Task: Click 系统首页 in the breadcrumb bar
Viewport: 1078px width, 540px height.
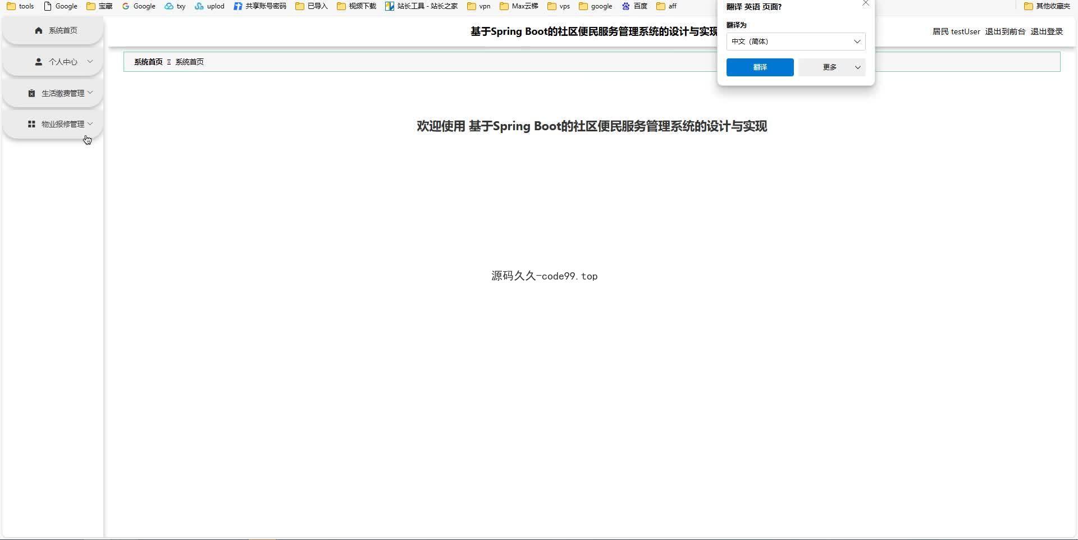Action: pyautogui.click(x=148, y=62)
